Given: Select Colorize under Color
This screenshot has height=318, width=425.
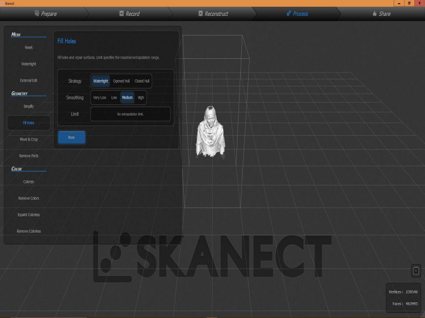Looking at the screenshot, I should pos(29,182).
